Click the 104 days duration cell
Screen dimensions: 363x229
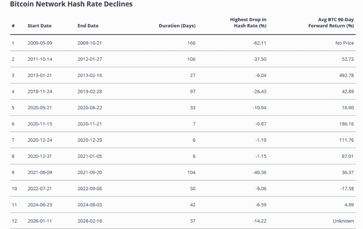click(191, 172)
